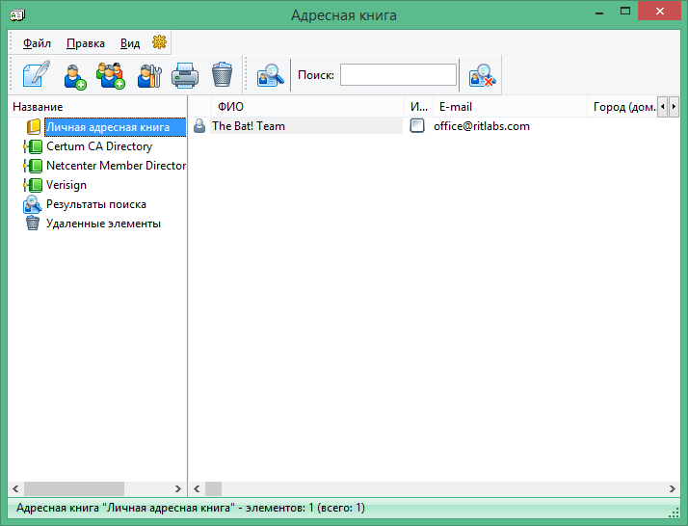Open the Правка menu

(x=86, y=43)
